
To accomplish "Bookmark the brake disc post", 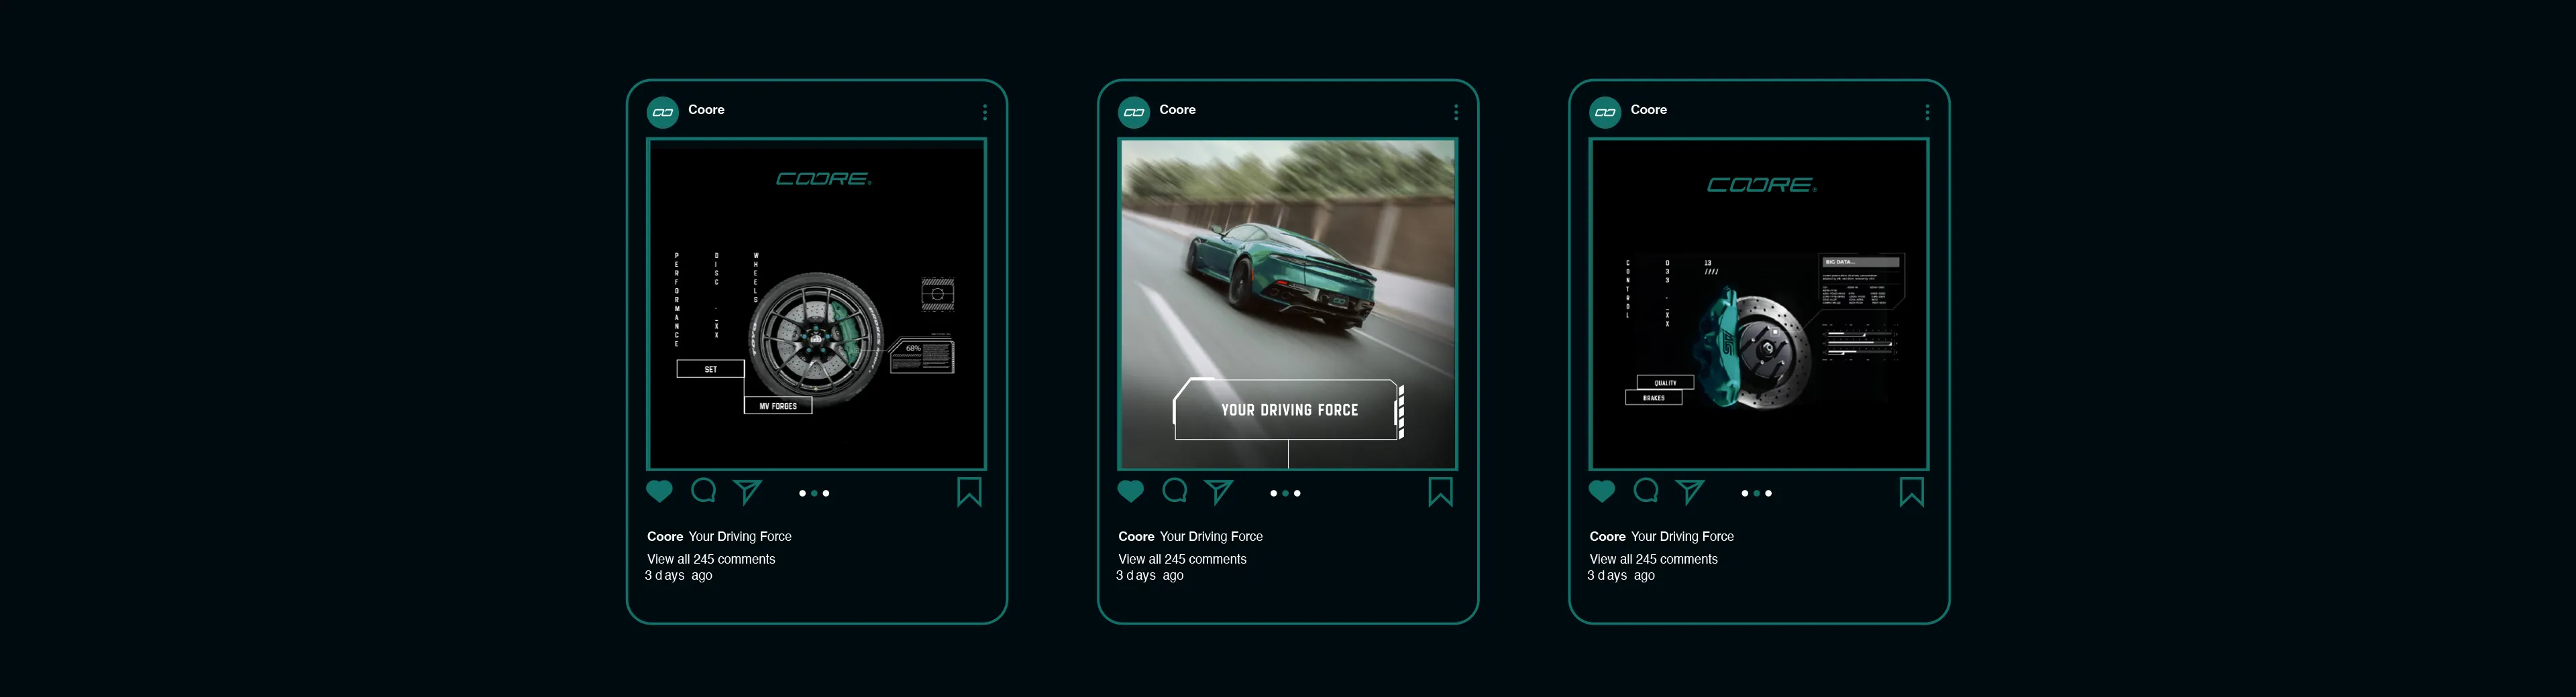I will click(x=1911, y=493).
